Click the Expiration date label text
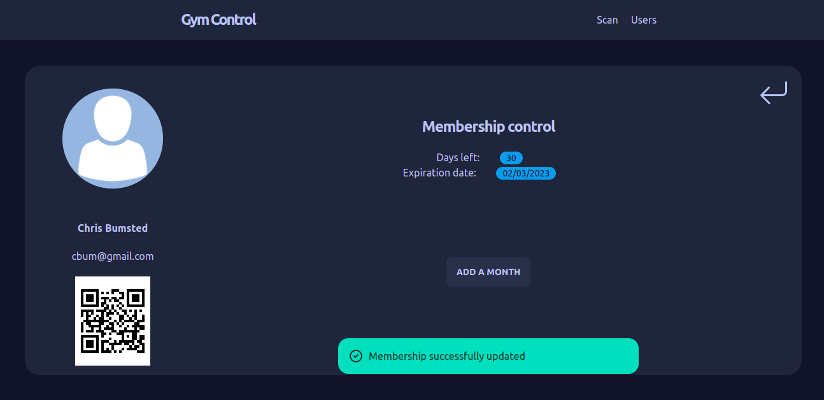This screenshot has width=824, height=400. 439,173
